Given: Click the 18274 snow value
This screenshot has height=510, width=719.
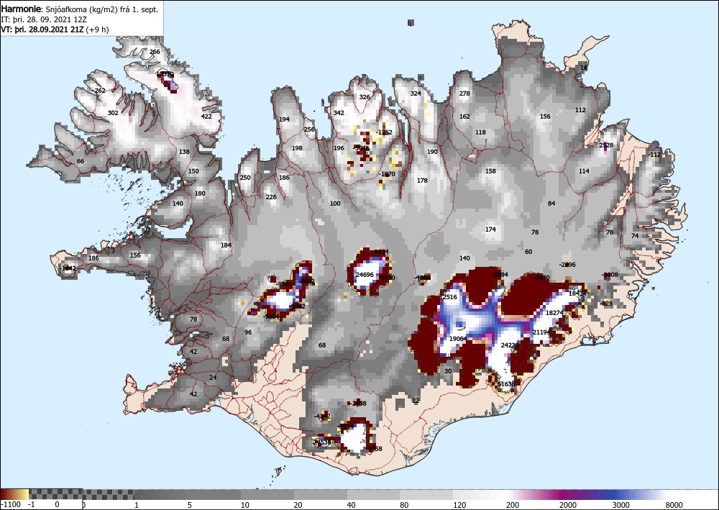Looking at the screenshot, I should pyautogui.click(x=554, y=313).
